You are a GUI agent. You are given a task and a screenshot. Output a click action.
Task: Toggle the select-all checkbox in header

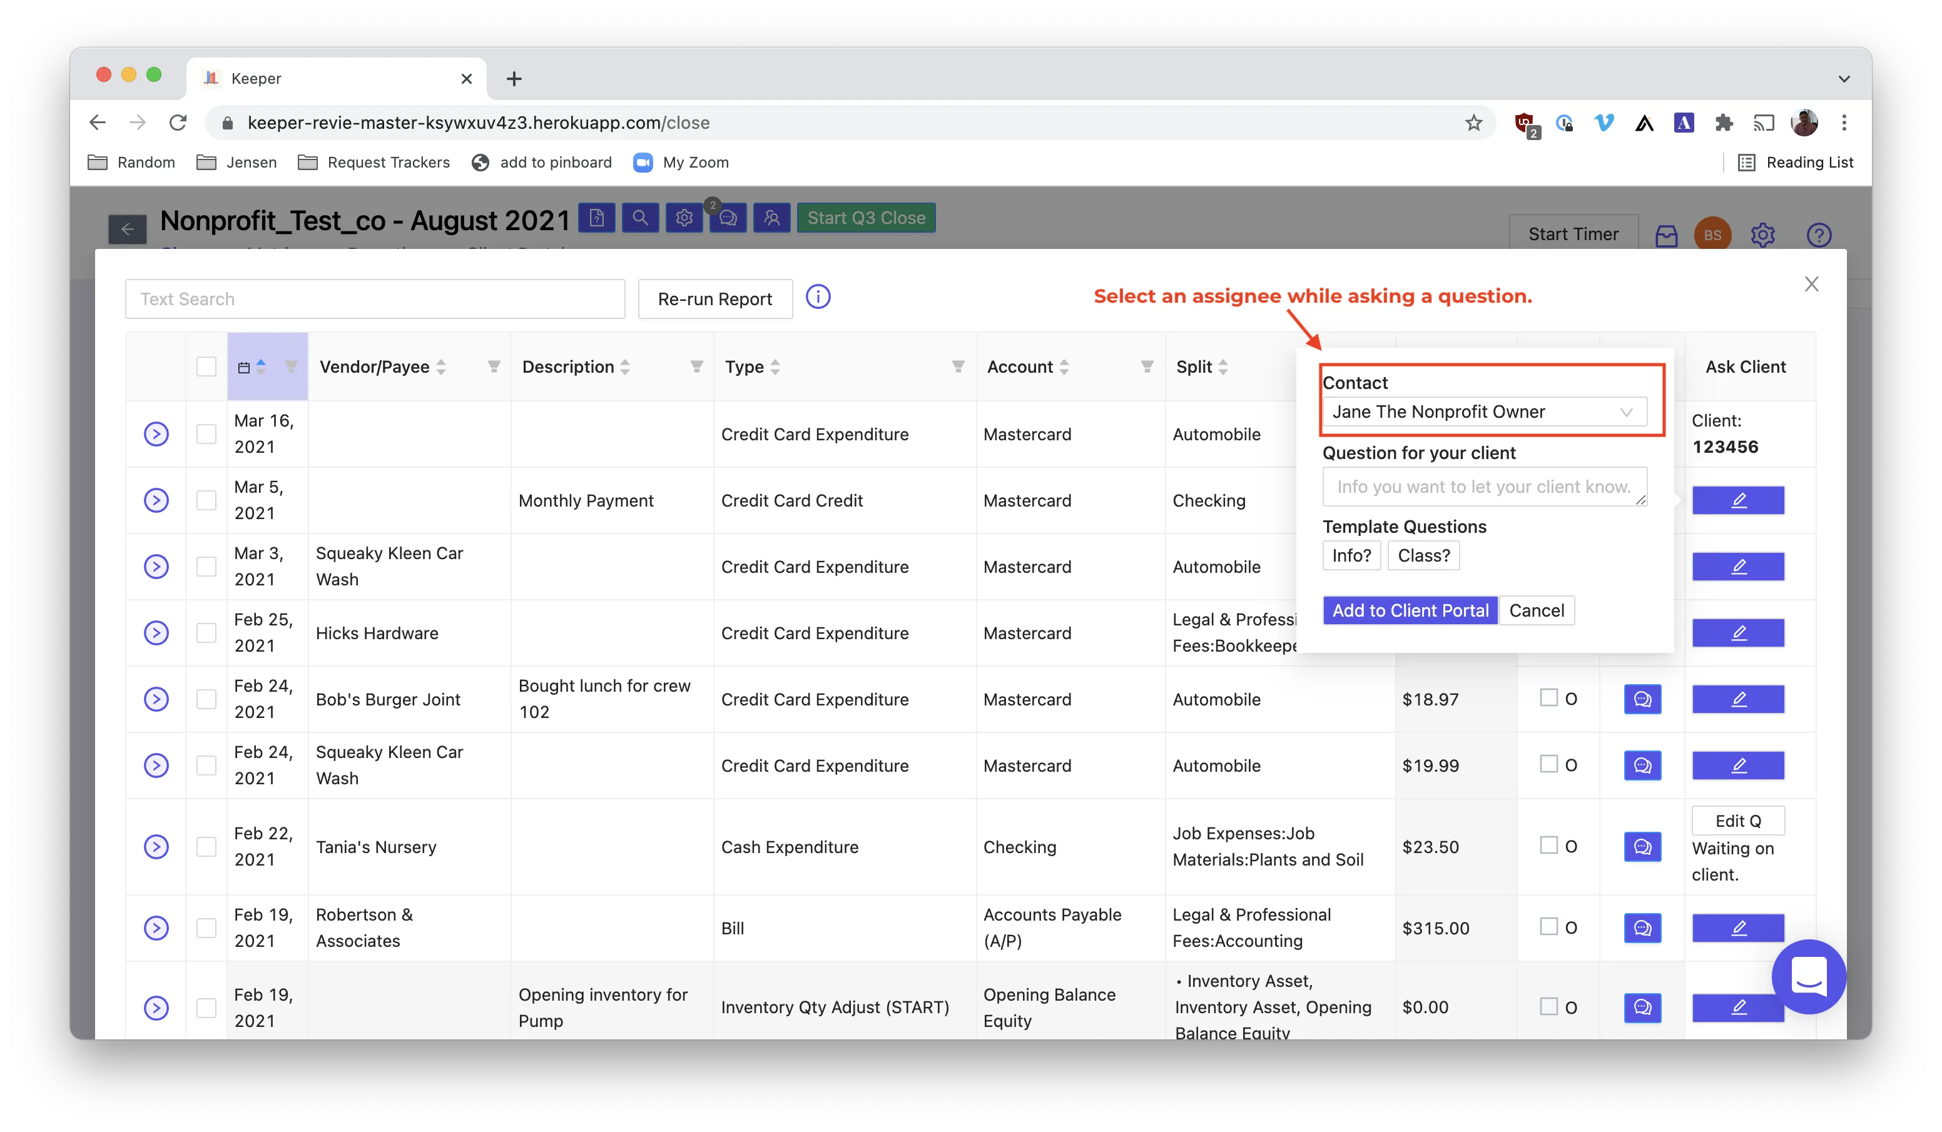[x=206, y=366]
